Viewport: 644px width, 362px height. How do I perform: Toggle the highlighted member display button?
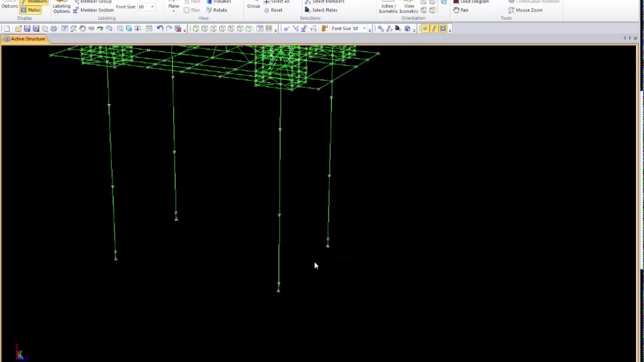point(434,29)
